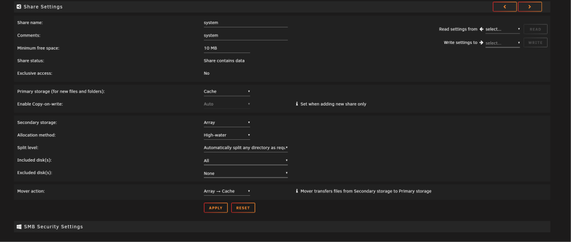Open the Excluded disk(s) dropdown showing None

pos(246,173)
